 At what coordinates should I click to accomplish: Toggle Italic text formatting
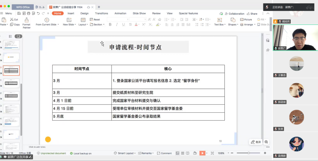click(x=116, y=24)
